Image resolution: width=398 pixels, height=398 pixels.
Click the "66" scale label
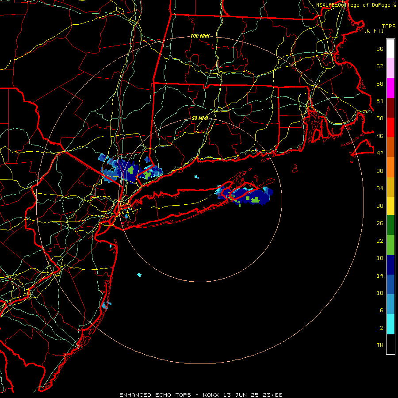(x=380, y=49)
